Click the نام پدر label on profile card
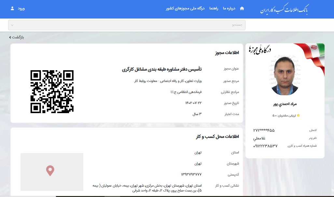334x197 pixels. pos(313,138)
